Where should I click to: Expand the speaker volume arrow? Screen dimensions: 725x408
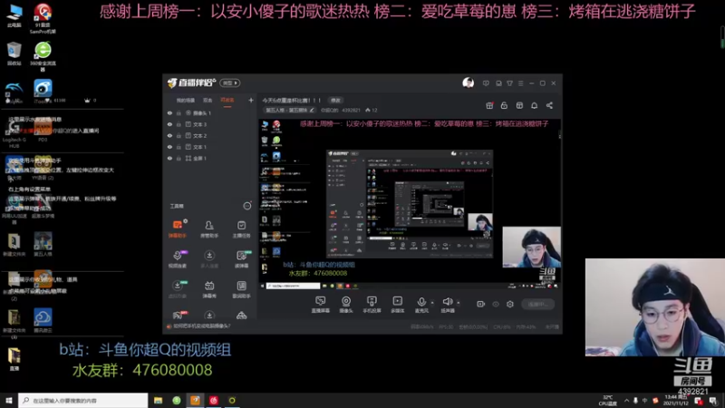click(x=459, y=303)
